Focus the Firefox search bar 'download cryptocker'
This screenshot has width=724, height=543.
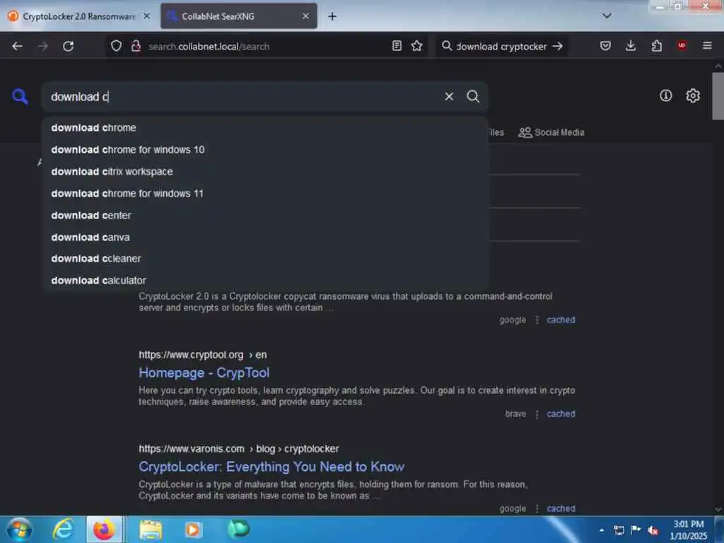(x=501, y=46)
